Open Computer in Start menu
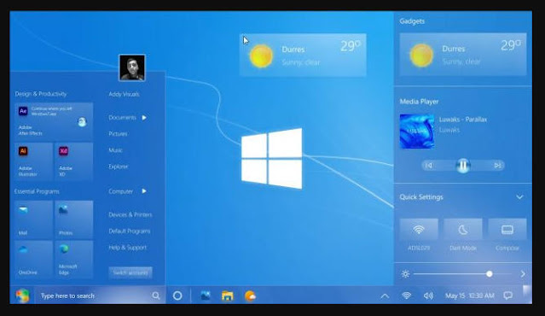The height and width of the screenshot is (316, 545). [120, 191]
